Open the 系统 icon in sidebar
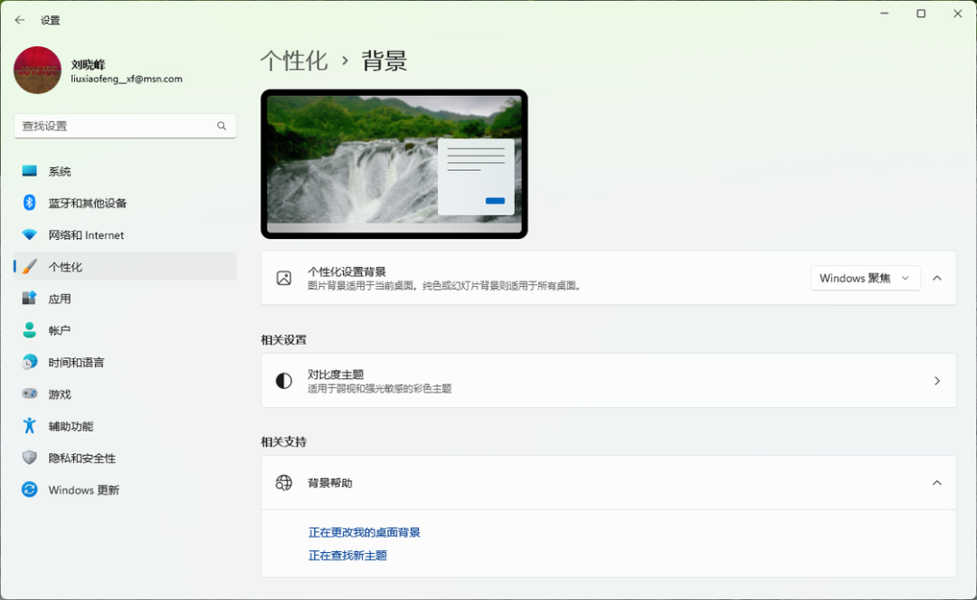 (x=29, y=171)
